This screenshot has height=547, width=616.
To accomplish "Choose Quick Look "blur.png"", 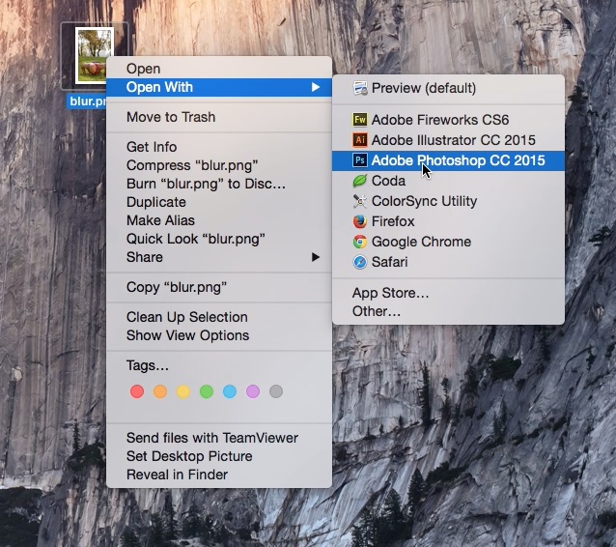I will click(x=219, y=239).
